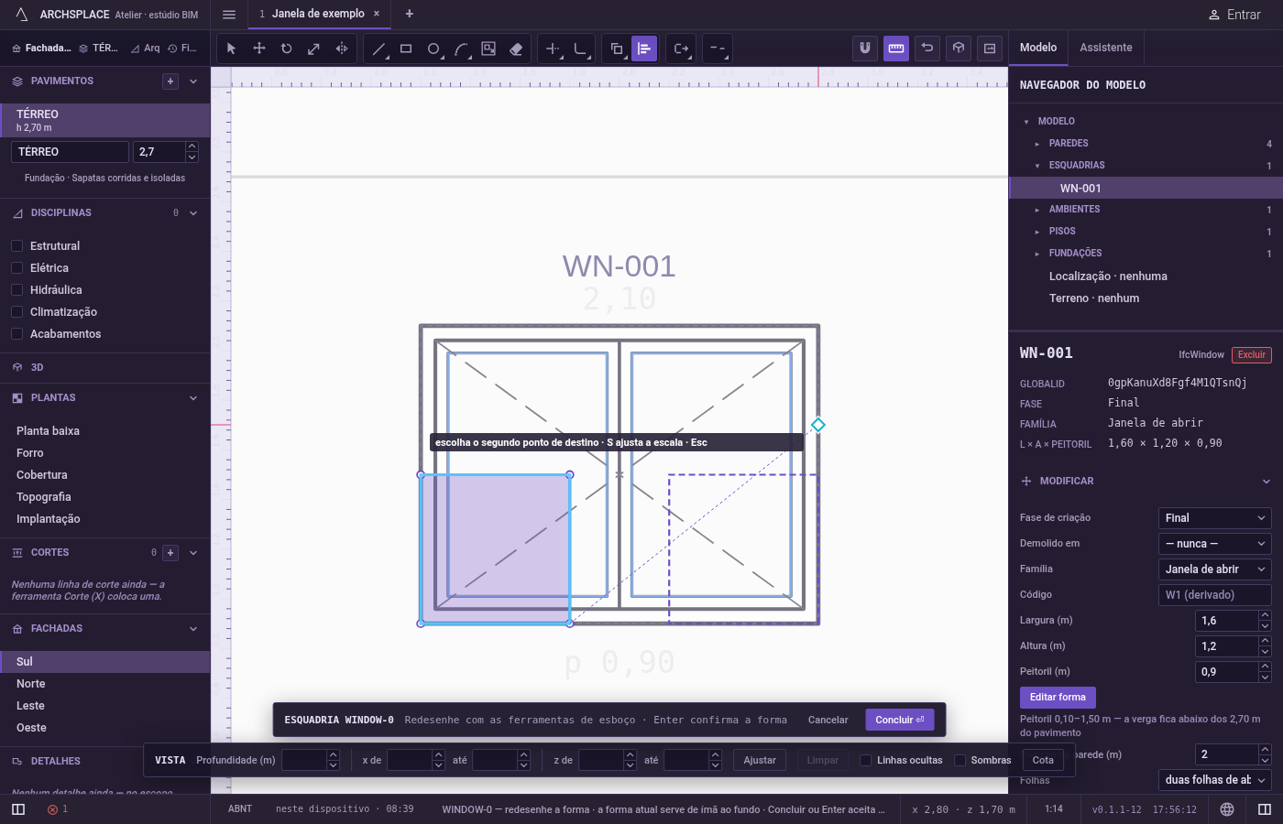
Task: Click the Excluir button
Action: pos(1252,355)
